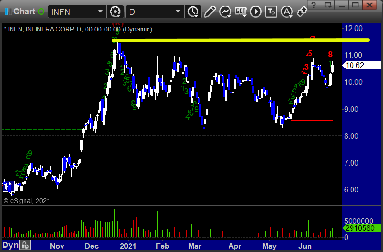Open the circled A alerts menu
This screenshot has width=383, height=252.
tap(287, 12)
